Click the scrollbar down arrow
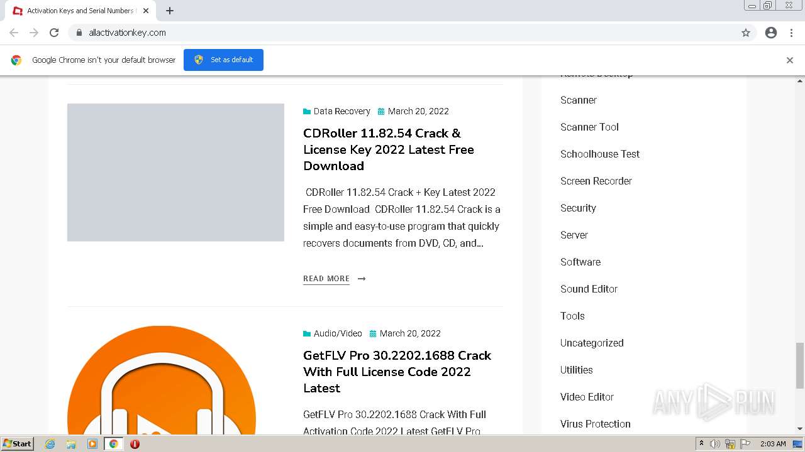The height and width of the screenshot is (452, 805). pos(799,429)
